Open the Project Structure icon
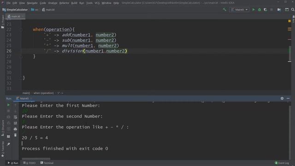 tap(279, 10)
